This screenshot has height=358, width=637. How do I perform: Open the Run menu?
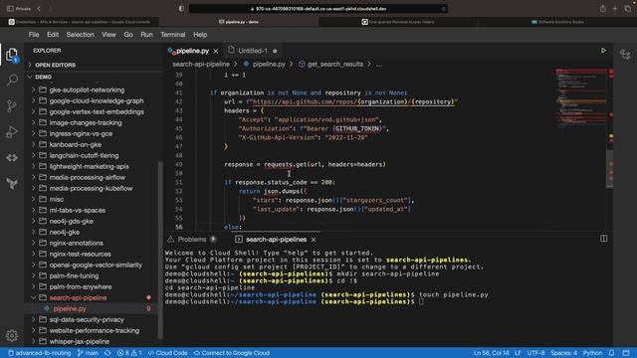[x=146, y=35]
